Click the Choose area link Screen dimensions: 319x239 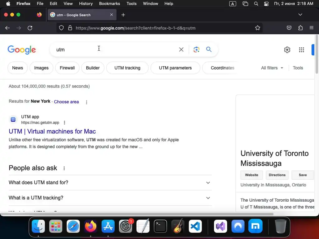coord(66,102)
